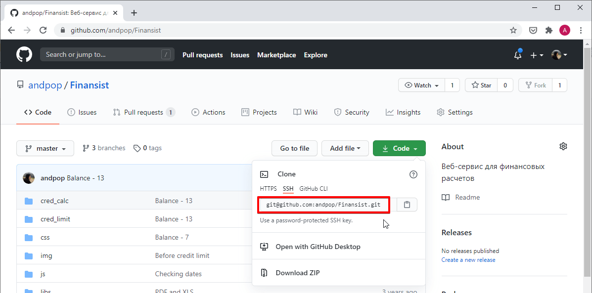Open the Actions tab
The image size is (592, 293).
(208, 112)
